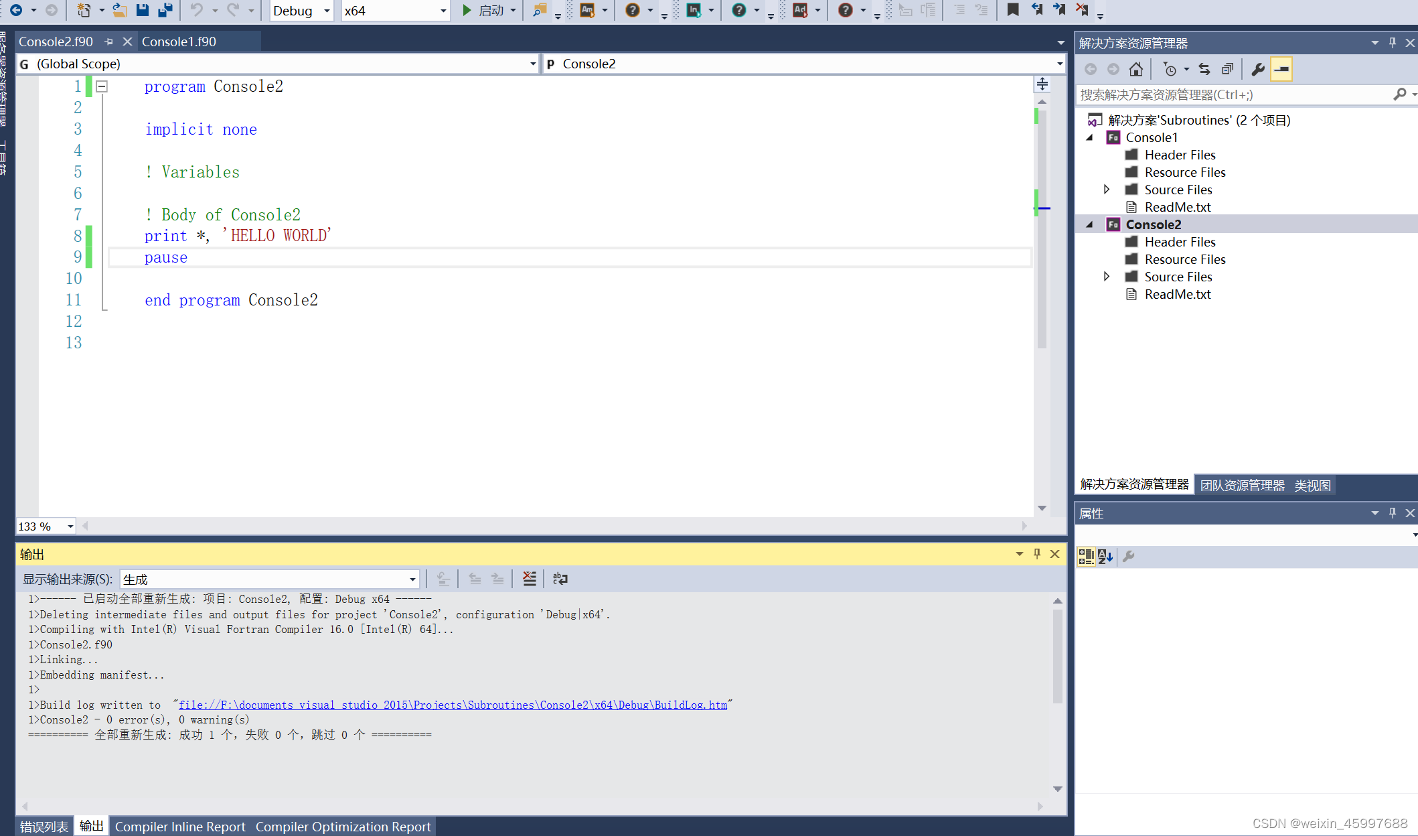Screen dimensions: 1418x836
Task: Click the Save All toolbar icon
Action: (x=165, y=10)
